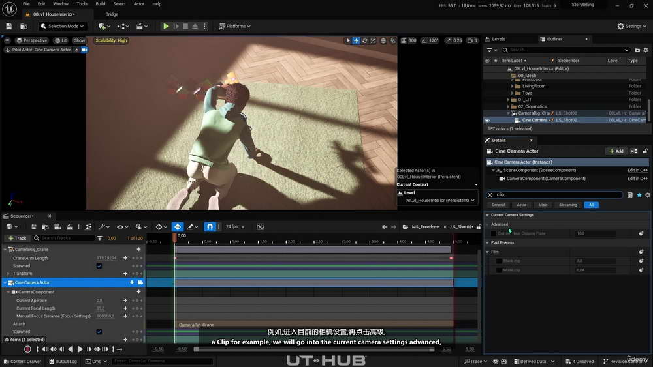Add keyframe for Black clip property
Image resolution: width=653 pixels, height=367 pixels.
(641, 261)
